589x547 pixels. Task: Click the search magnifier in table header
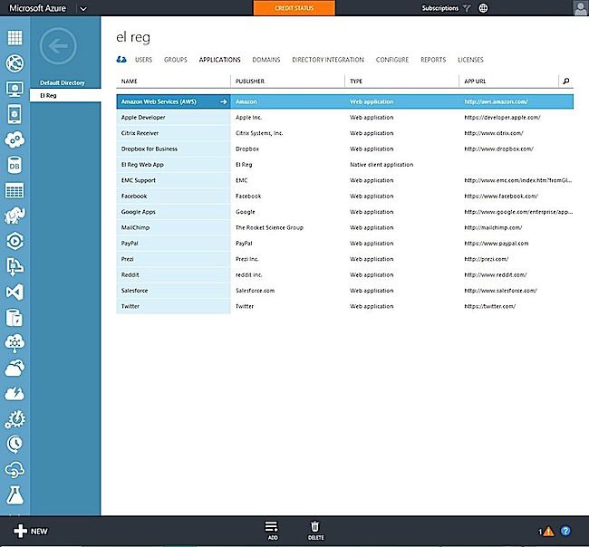click(566, 82)
